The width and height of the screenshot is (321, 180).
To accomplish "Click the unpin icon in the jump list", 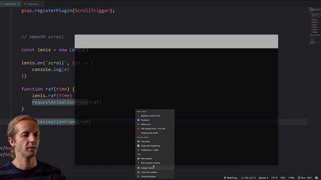I will pos(138,172).
